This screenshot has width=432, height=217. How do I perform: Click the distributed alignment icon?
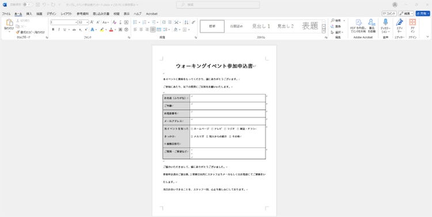coord(159,29)
